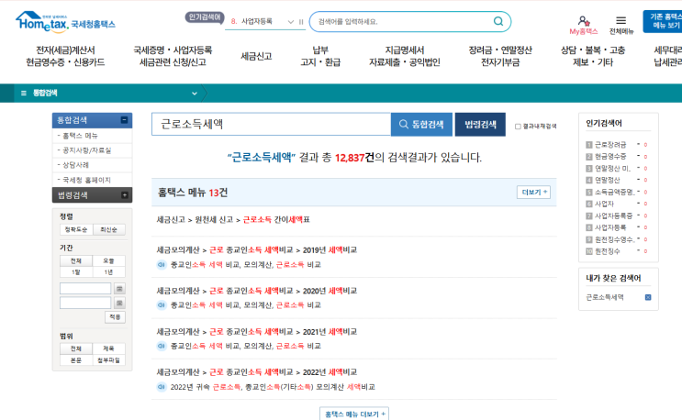
Task: Click 근로소득세액 in 내가 찾은 검색어
Action: click(605, 297)
